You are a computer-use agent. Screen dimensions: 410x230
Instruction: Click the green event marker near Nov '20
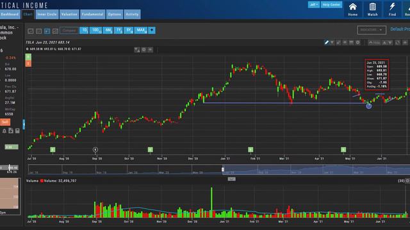point(151,149)
